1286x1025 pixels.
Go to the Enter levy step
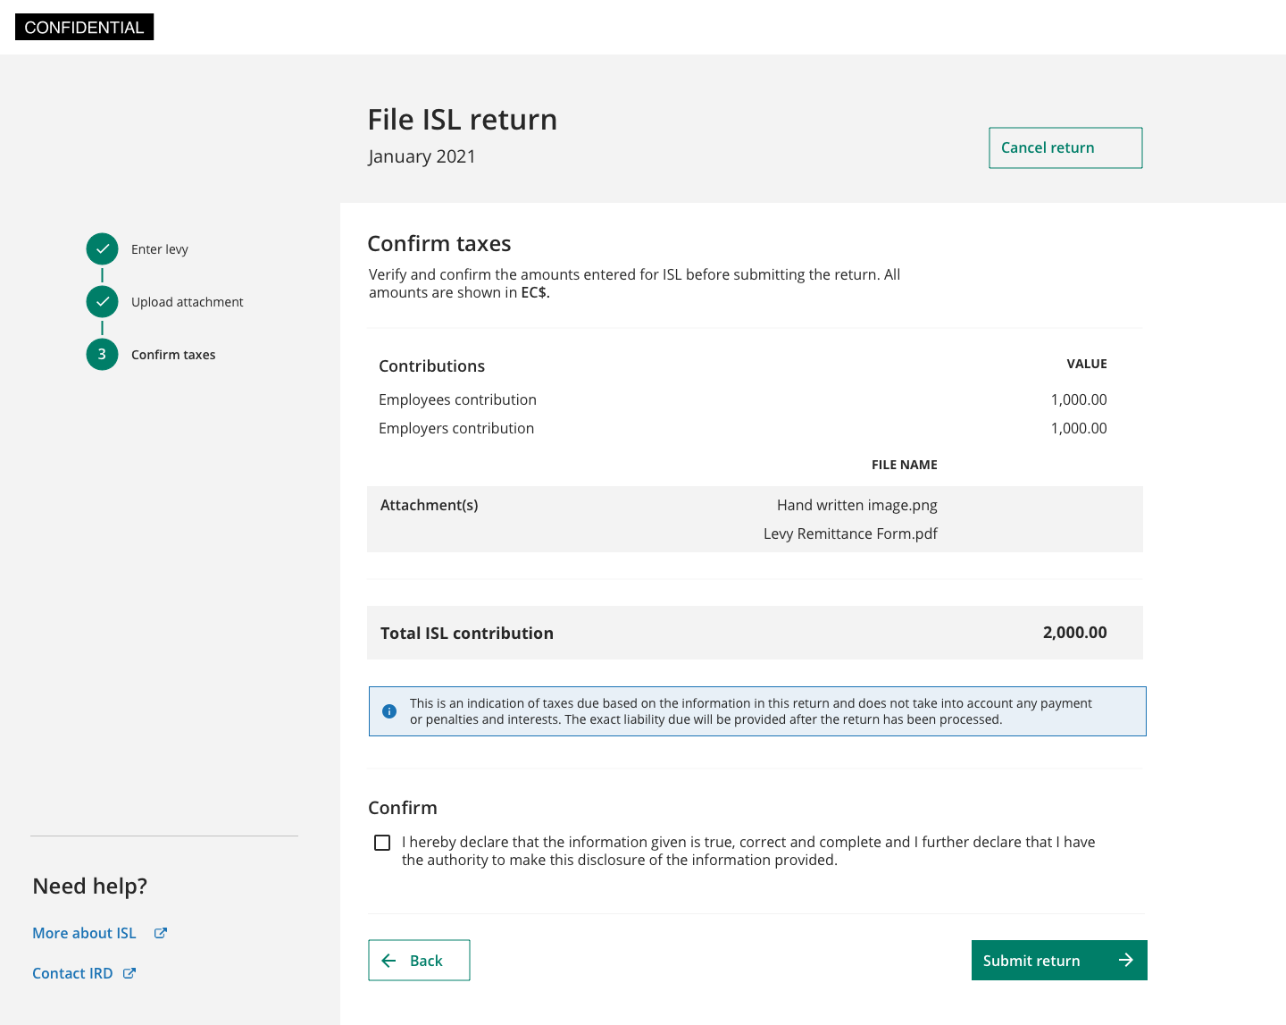(159, 249)
